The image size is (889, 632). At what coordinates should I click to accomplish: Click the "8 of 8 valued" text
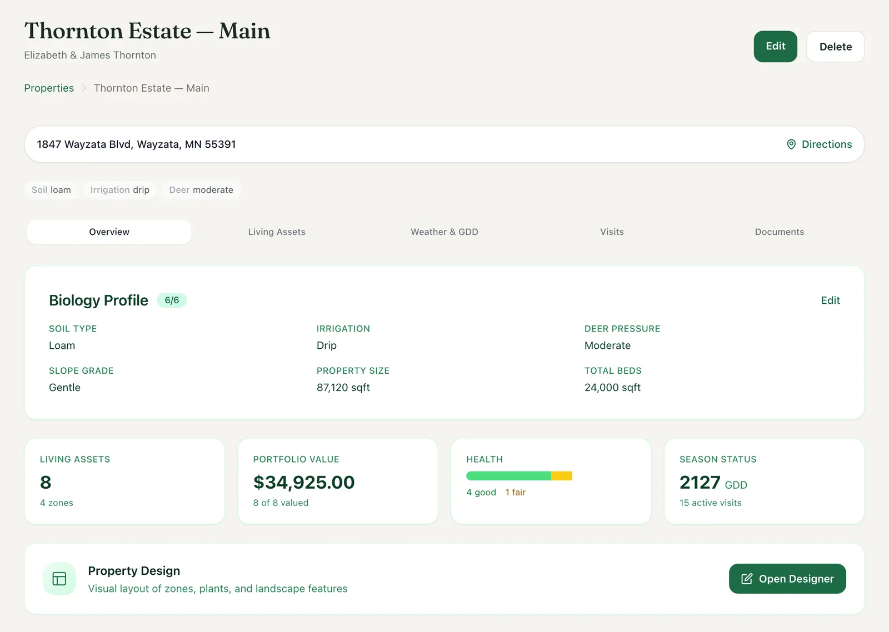[281, 503]
